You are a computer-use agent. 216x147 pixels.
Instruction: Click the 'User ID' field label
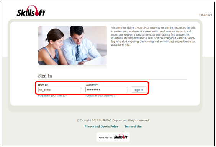pos(43,85)
